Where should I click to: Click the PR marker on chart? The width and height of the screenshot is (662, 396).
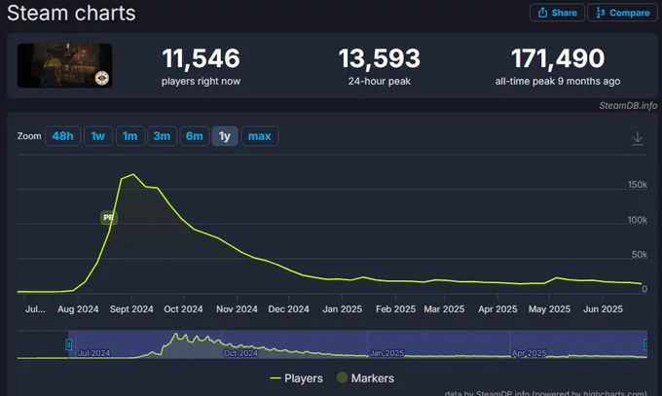108,217
